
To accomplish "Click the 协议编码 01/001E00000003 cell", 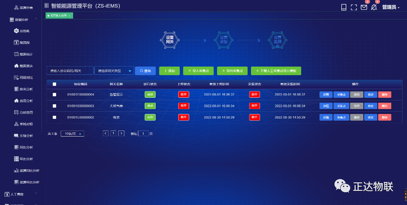I will [81, 106].
